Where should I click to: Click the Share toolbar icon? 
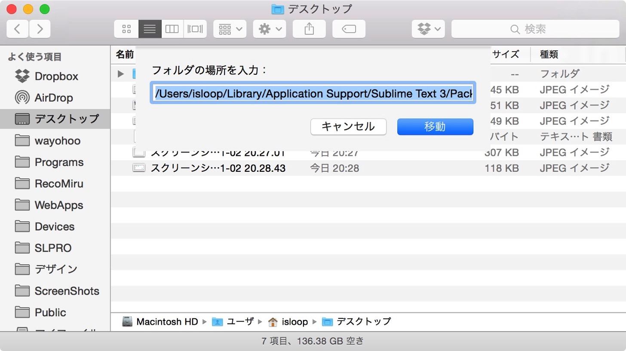309,29
